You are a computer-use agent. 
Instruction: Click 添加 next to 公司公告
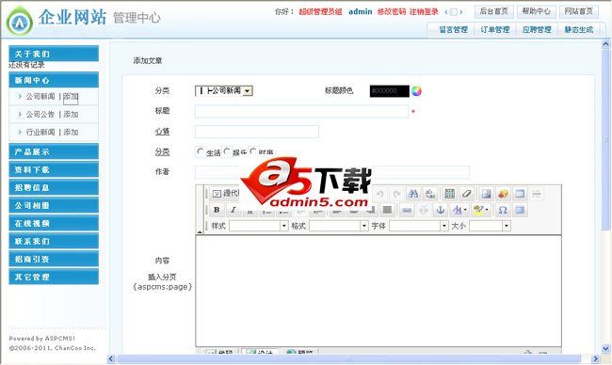coord(71,114)
